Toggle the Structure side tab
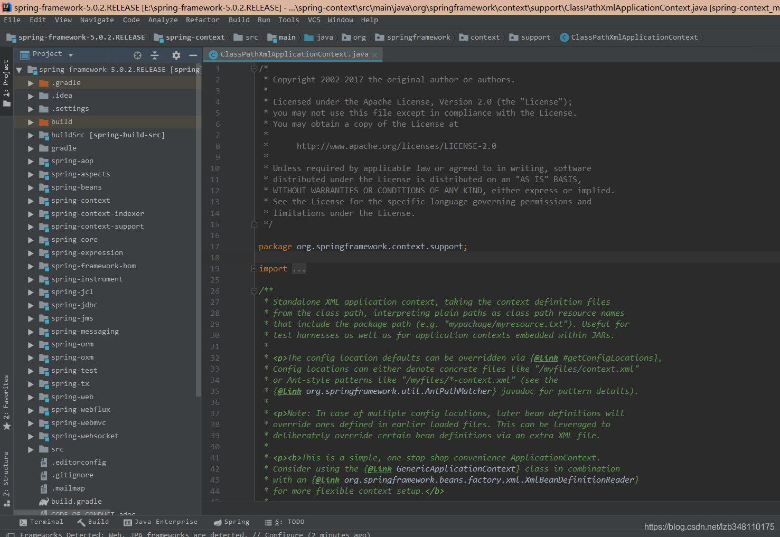The image size is (780, 537). 6,479
